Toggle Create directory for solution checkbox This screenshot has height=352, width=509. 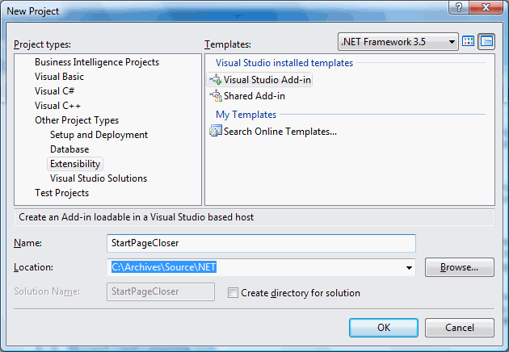tap(233, 292)
